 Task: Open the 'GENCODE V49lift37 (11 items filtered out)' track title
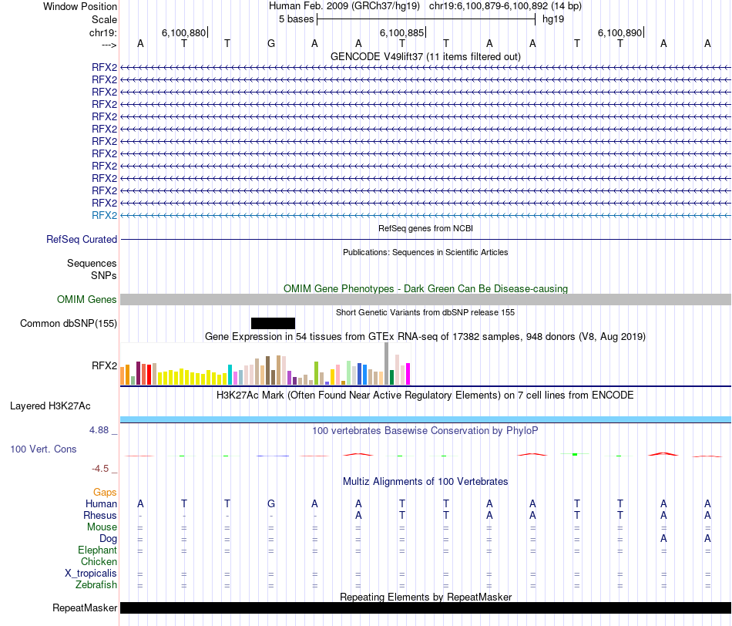425,56
